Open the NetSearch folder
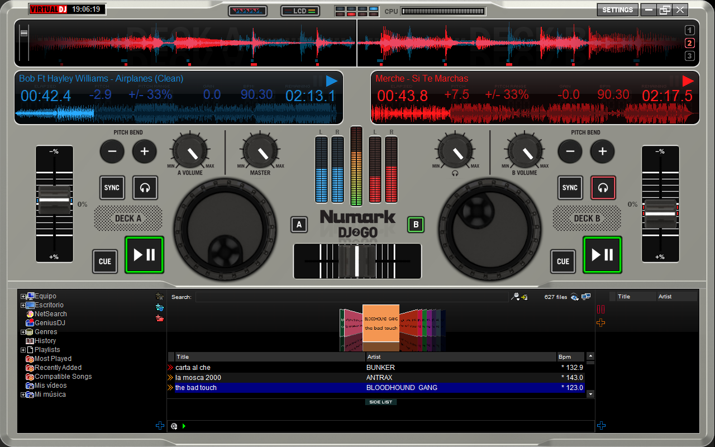 tap(46, 314)
